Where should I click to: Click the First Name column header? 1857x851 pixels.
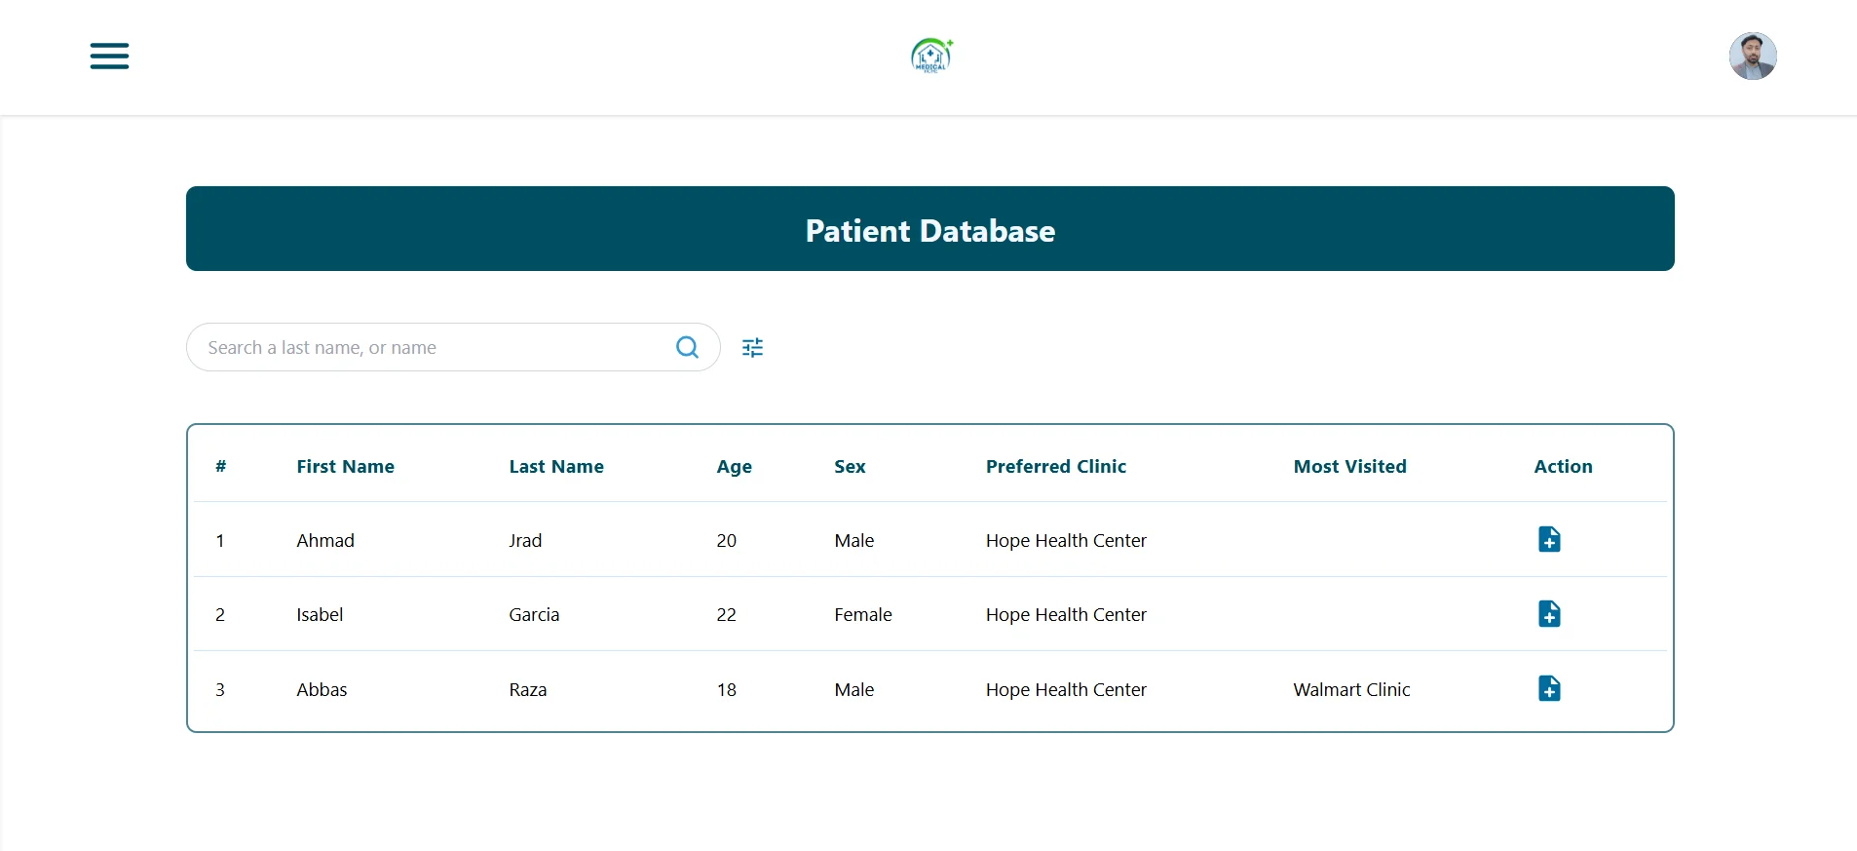(345, 466)
